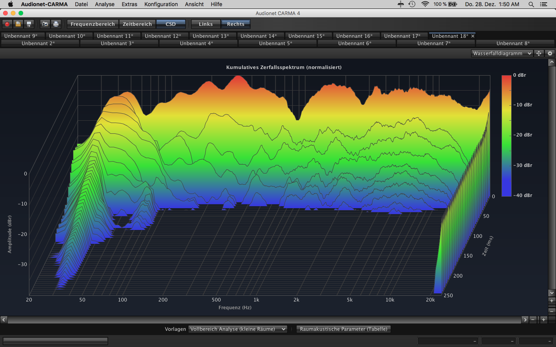
Task: Take a screenshot with the camera icon
Action: click(x=45, y=24)
